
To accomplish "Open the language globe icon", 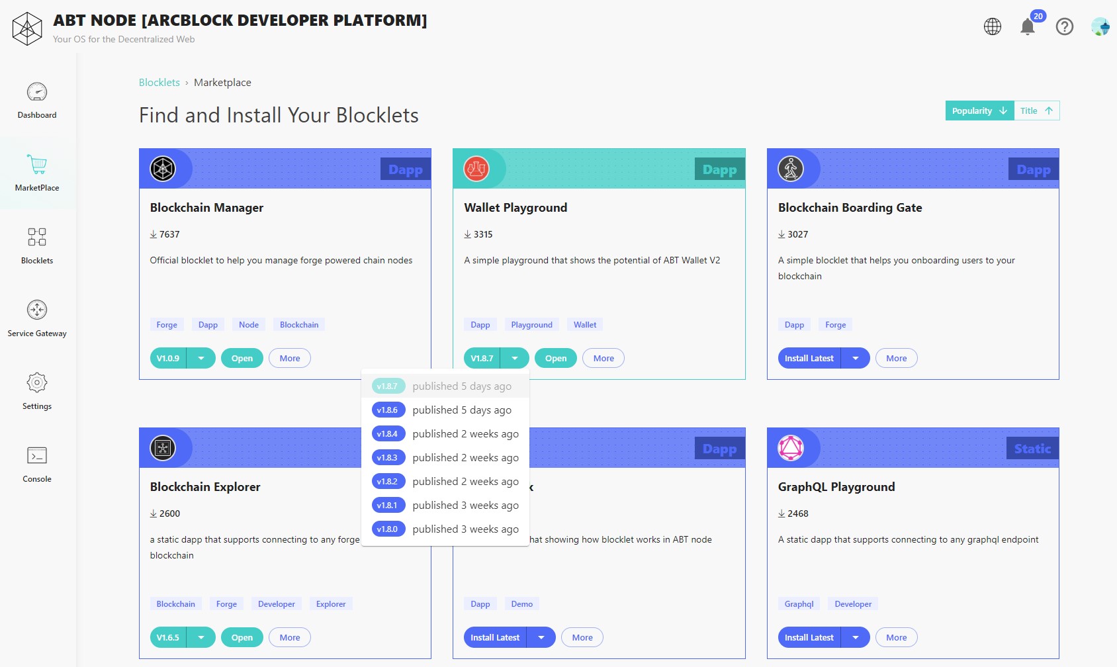I will pyautogui.click(x=992, y=27).
